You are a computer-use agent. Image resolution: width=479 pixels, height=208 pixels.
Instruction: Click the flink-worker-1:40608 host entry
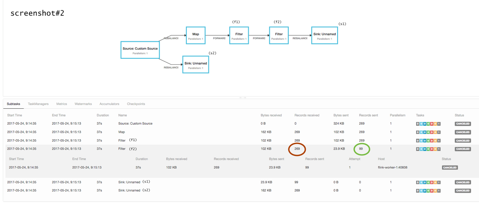pos(393,168)
